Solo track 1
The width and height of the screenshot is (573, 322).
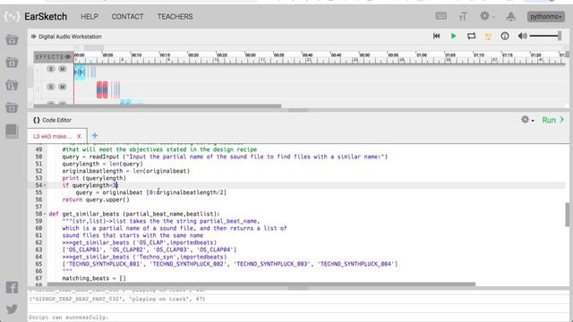coord(51,69)
